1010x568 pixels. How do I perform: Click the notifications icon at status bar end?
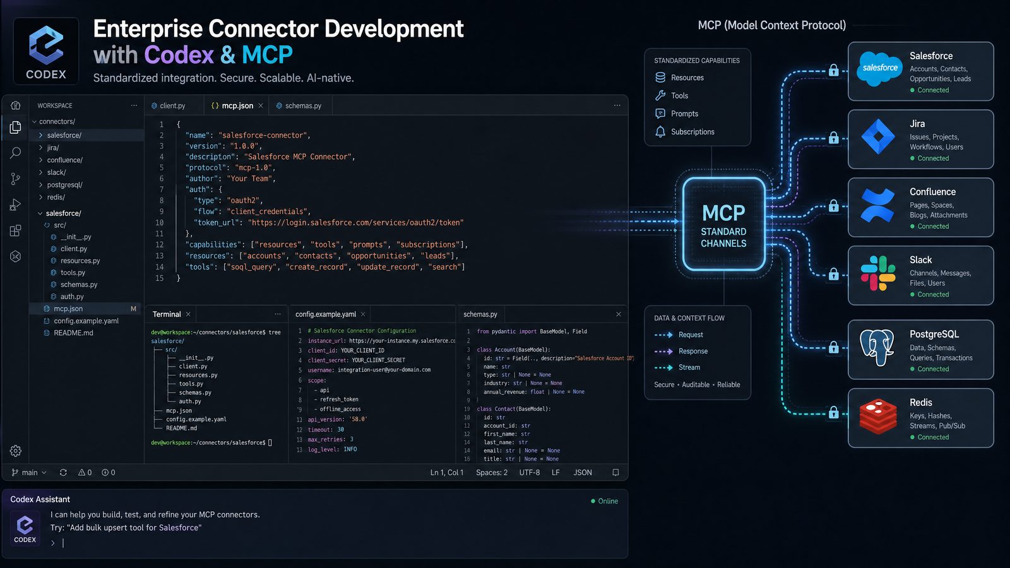tap(615, 473)
